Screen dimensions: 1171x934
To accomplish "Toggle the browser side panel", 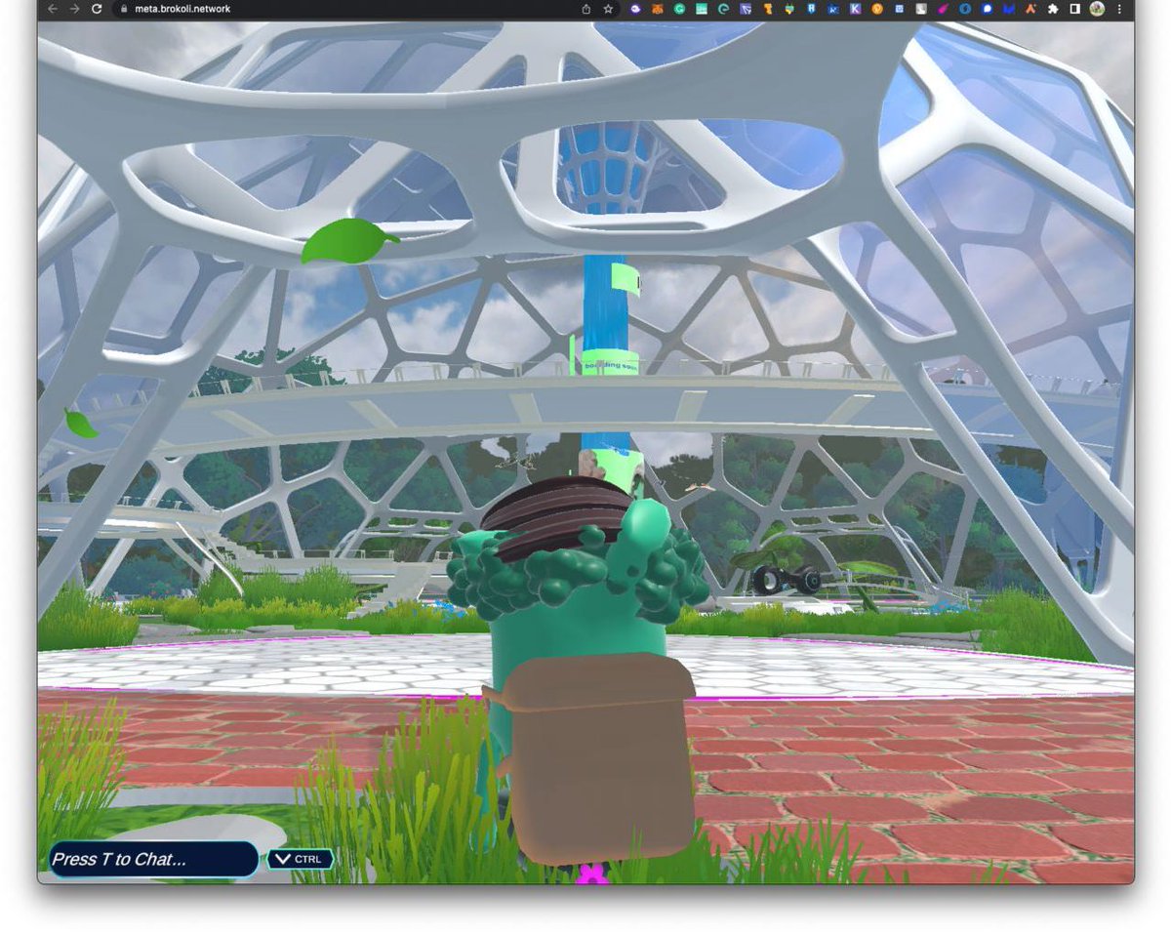I will point(1074,9).
